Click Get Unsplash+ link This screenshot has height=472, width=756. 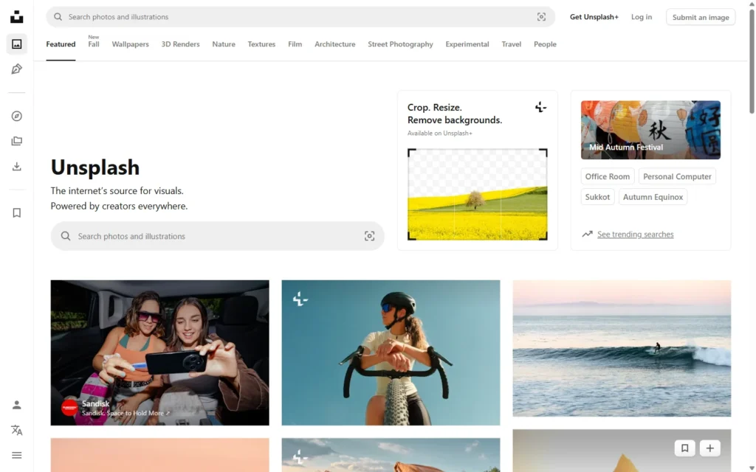[594, 17]
